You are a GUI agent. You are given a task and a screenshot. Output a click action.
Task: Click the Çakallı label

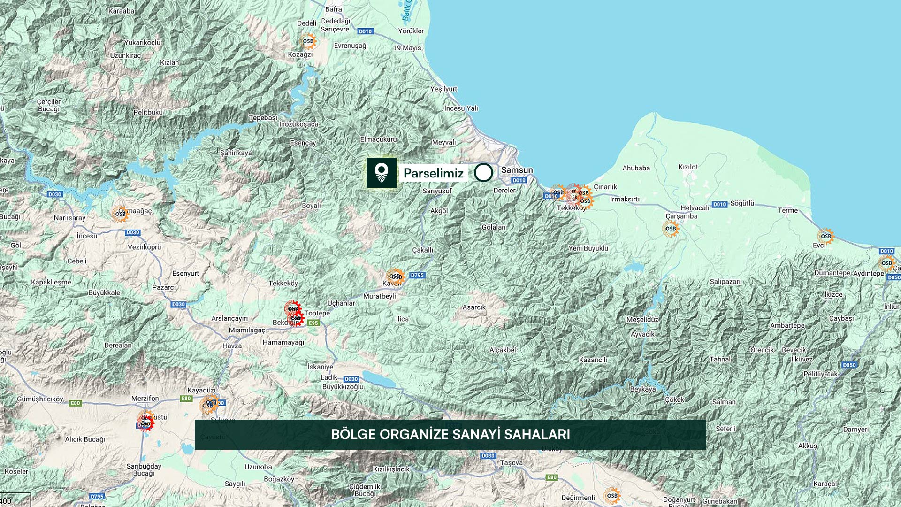coord(422,250)
